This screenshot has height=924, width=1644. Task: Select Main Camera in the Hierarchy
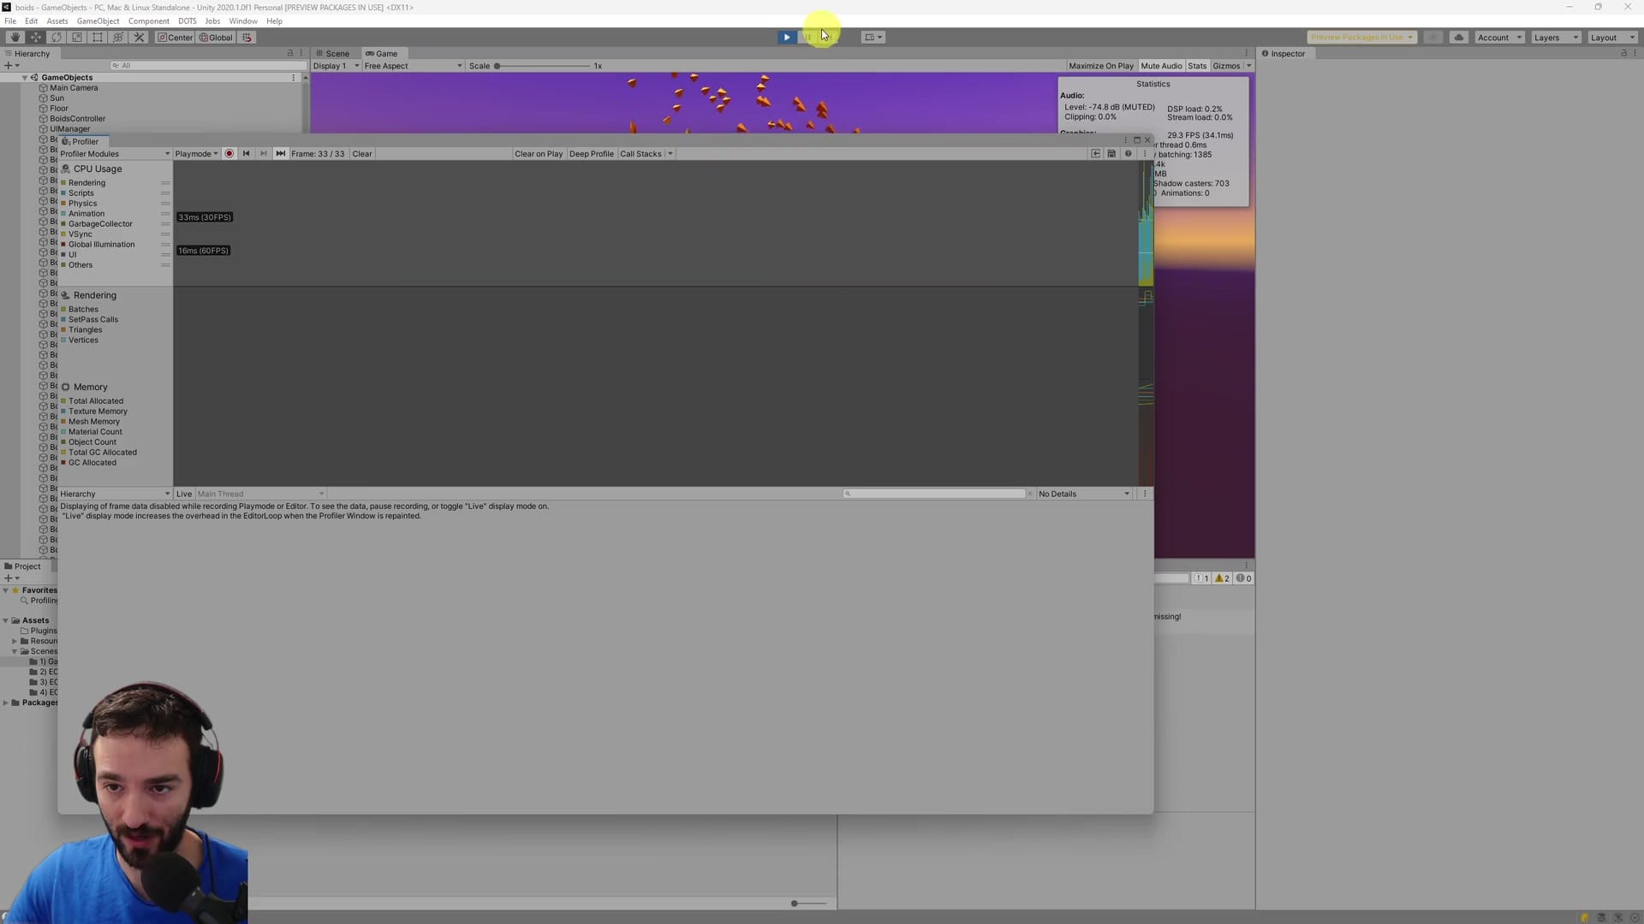[74, 87]
